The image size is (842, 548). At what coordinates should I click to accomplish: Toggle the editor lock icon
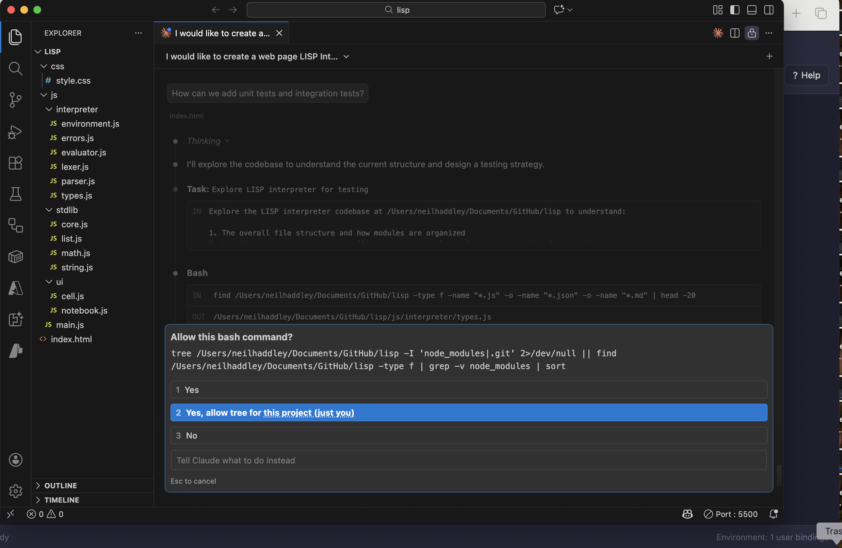752,33
